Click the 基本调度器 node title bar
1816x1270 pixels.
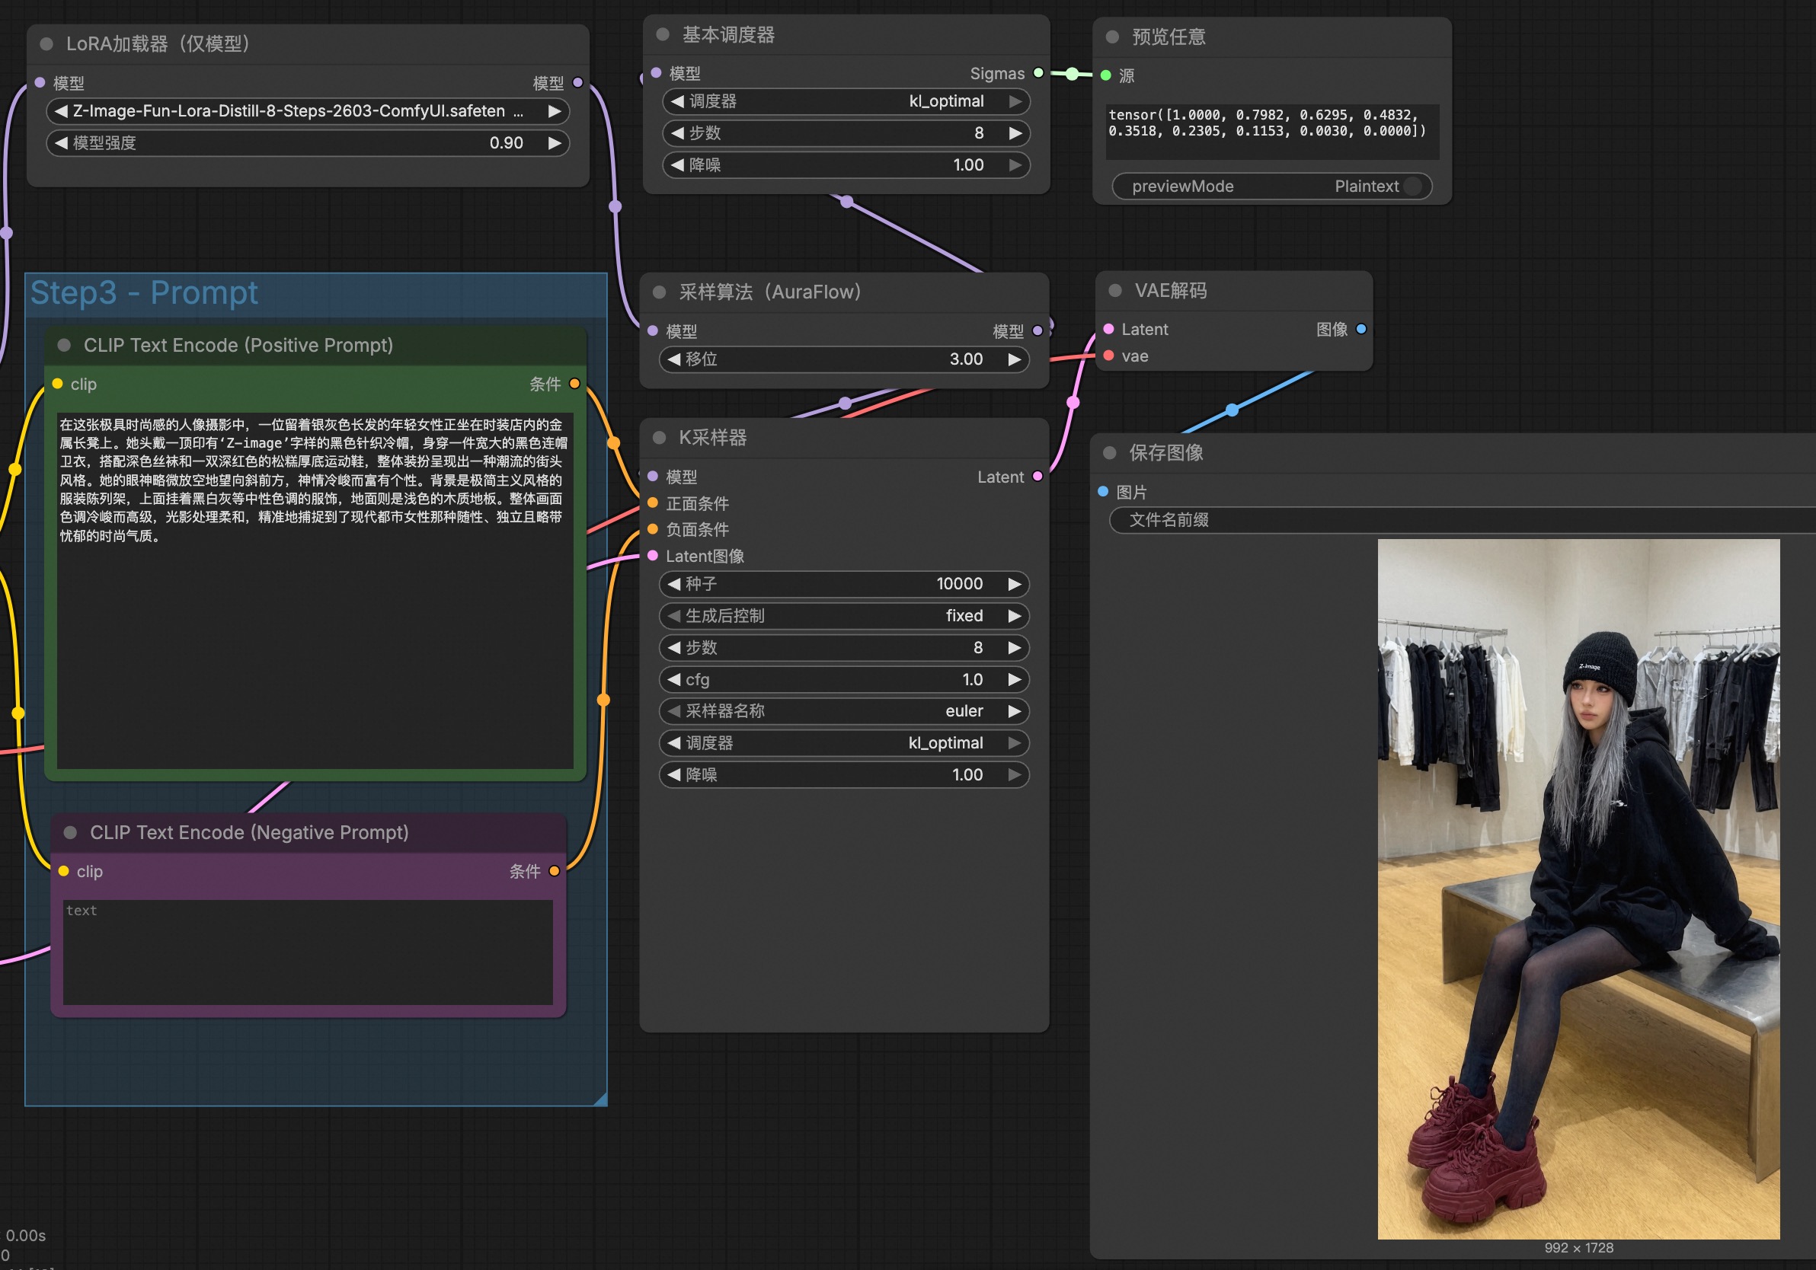(846, 35)
